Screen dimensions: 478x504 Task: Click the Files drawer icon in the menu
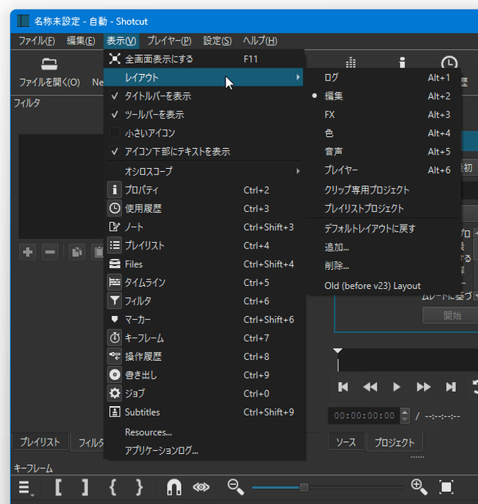(x=115, y=264)
